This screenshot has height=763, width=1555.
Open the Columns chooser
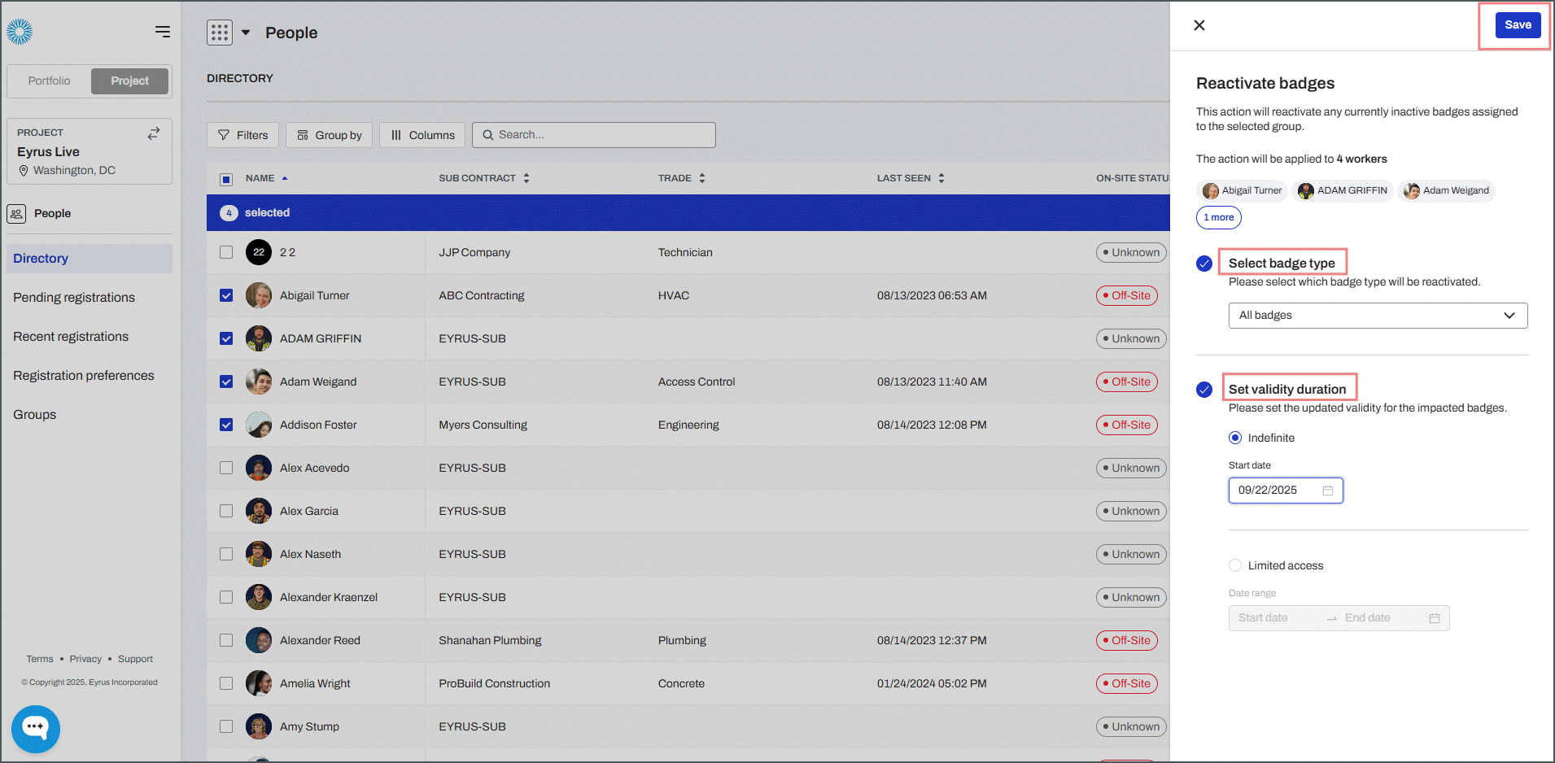pos(422,135)
